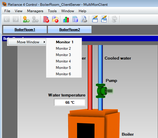Image resolution: width=158 pixels, height=138 pixels.
Task: Switch to BoilerRoom1 button
Action: 25,30
